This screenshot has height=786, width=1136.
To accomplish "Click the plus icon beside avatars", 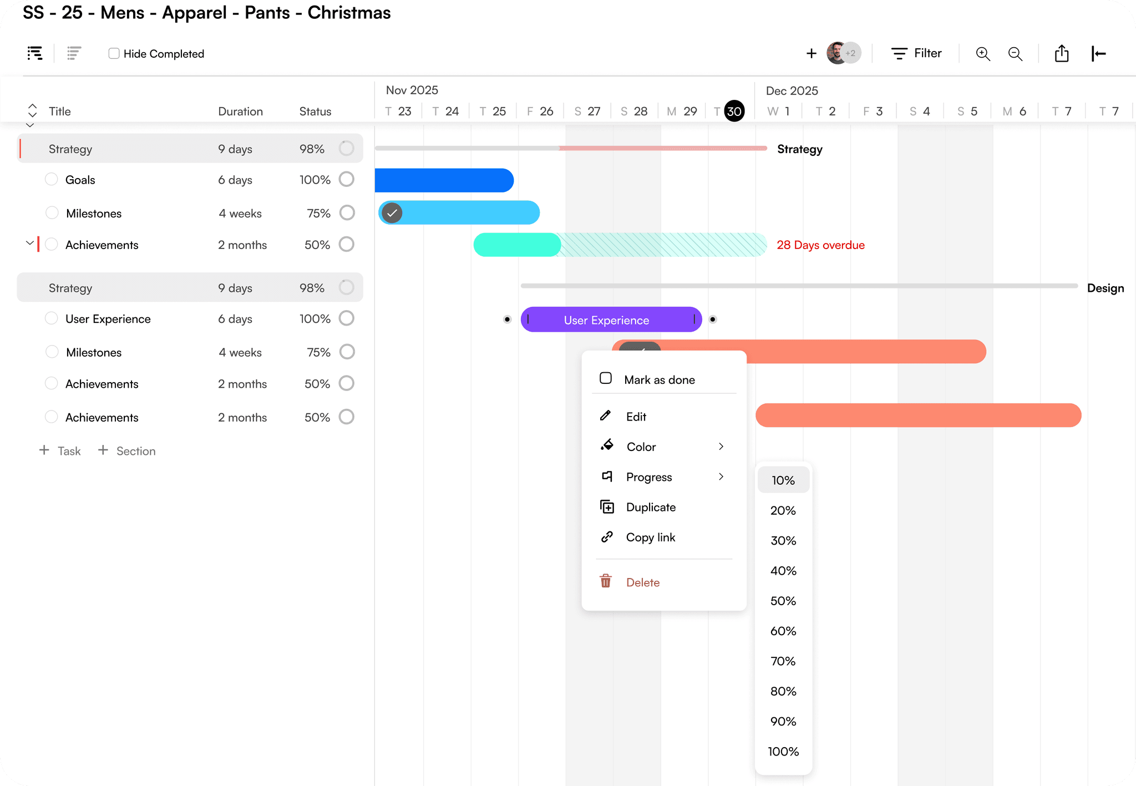I will point(811,53).
